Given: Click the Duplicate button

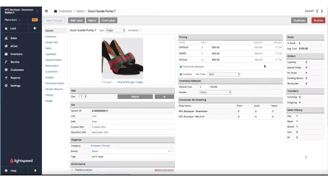Looking at the screenshot, I should point(299,20).
